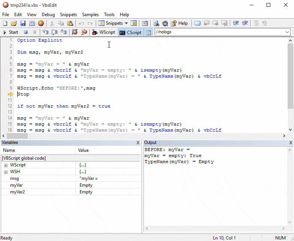Click the Step Into debug icon

coord(46,32)
